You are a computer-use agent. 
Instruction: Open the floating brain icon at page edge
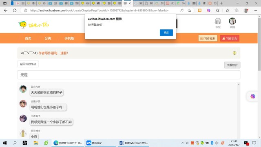pos(253,96)
